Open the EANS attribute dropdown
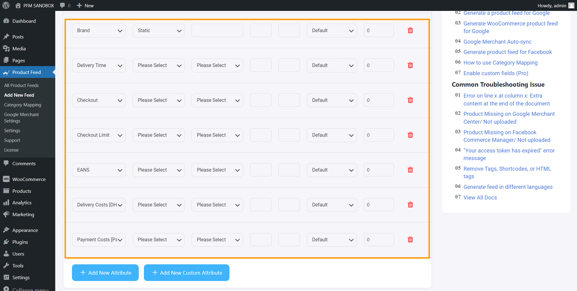Screen dimensions: 577x291 pos(99,170)
